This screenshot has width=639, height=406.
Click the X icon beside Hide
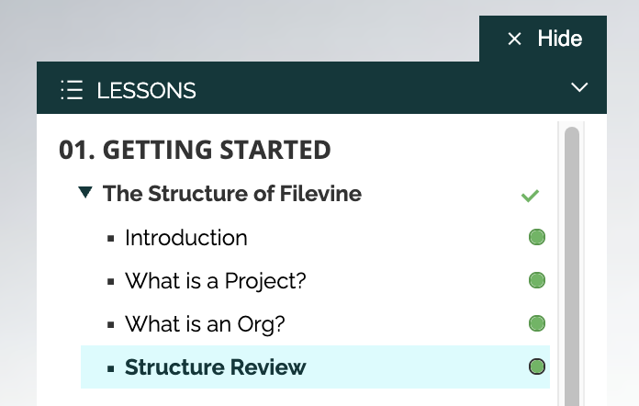(514, 39)
